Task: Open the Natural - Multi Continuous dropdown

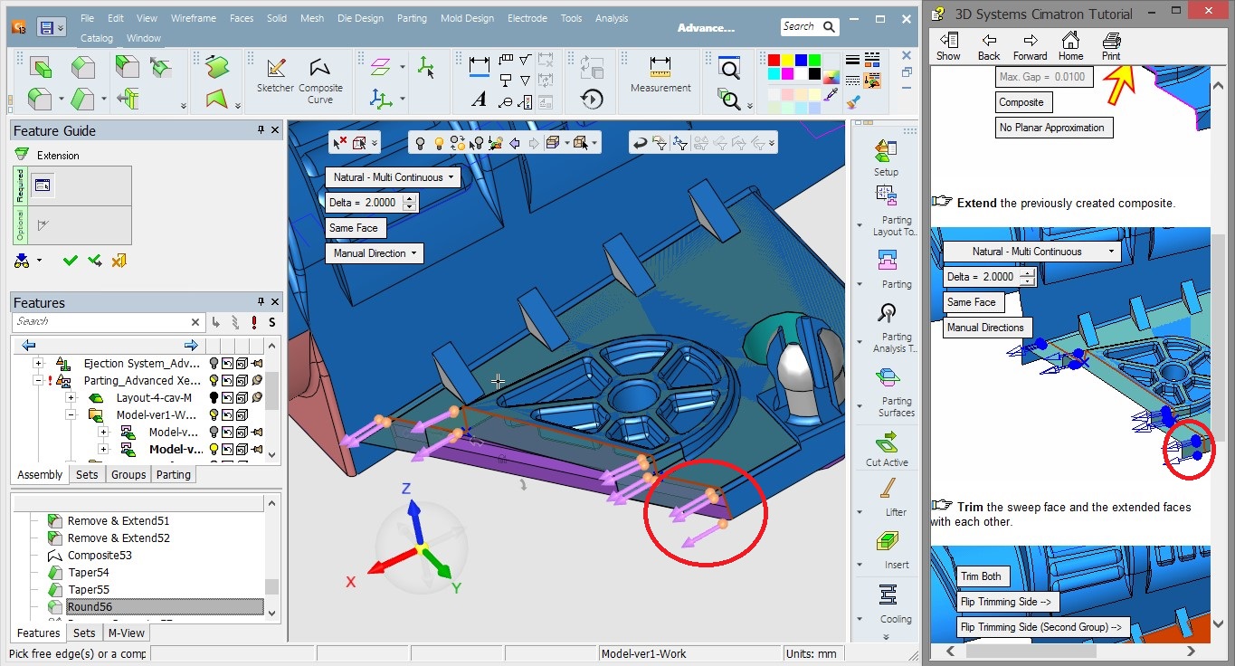Action: (393, 177)
